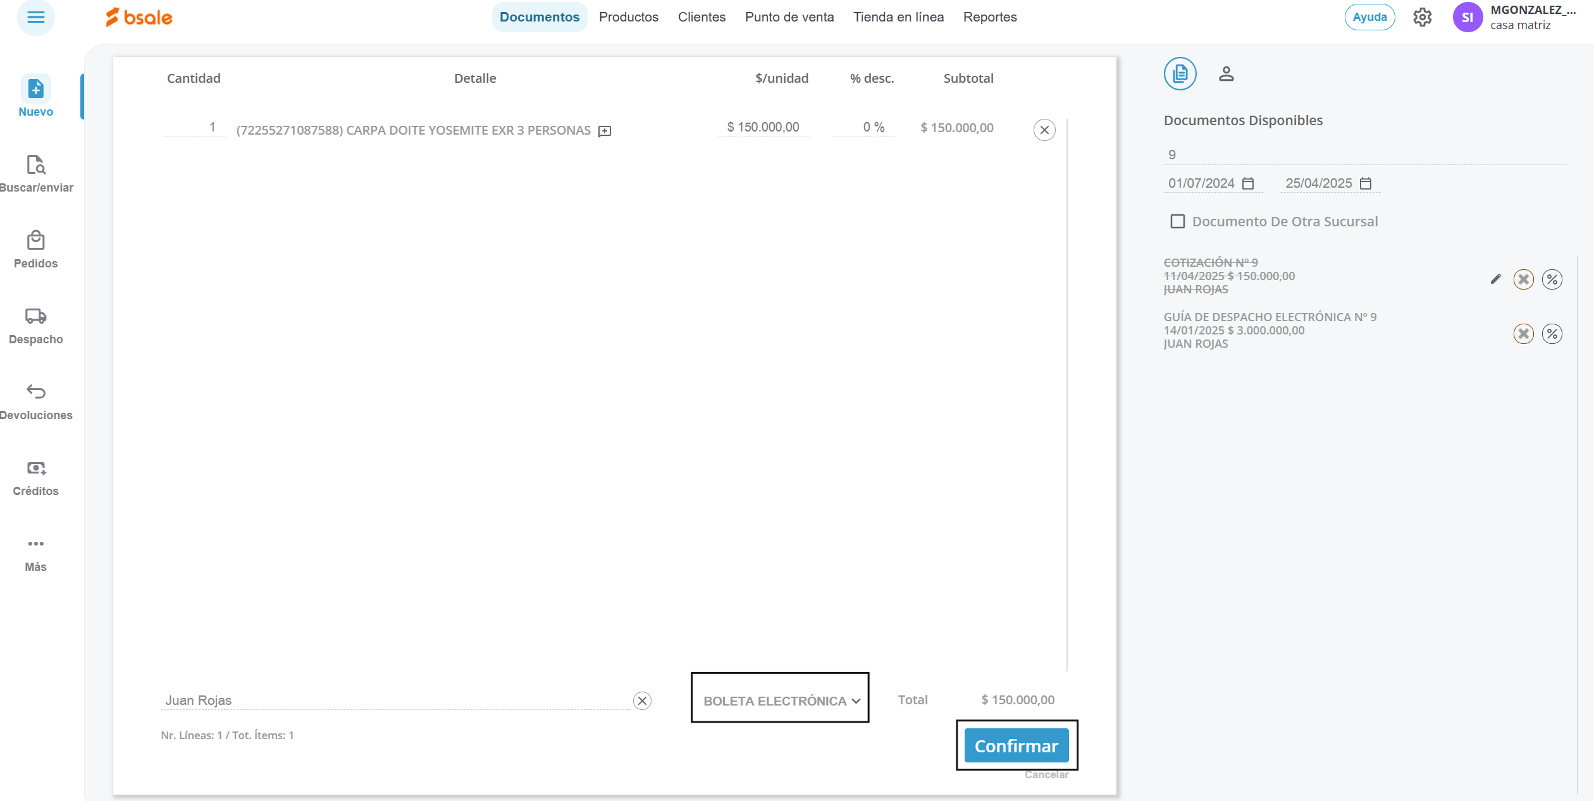Screen dimensions: 1594x801
Task: Open Despacho truck icon
Action: [35, 316]
